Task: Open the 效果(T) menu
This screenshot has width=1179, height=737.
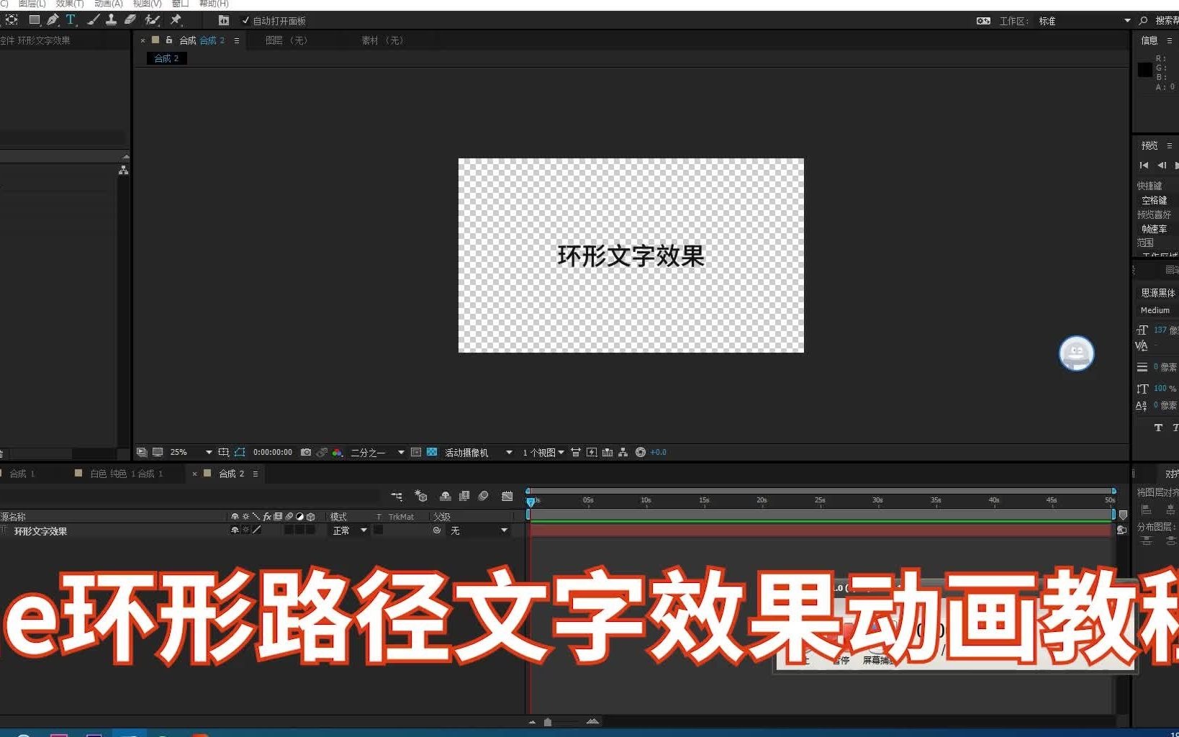Action: [x=70, y=4]
